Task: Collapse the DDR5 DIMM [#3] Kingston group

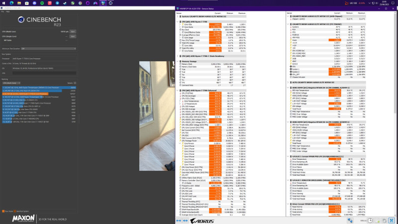Action: 288,122
